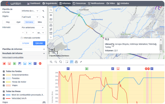Image resolution: width=165 pixels, height=104 pixels.
Task: Toggle Nivel de combustible procesado checkbox
Action: click(4, 95)
